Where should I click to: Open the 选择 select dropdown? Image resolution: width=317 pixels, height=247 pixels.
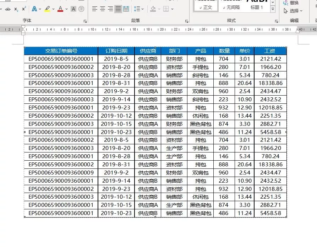294,11
